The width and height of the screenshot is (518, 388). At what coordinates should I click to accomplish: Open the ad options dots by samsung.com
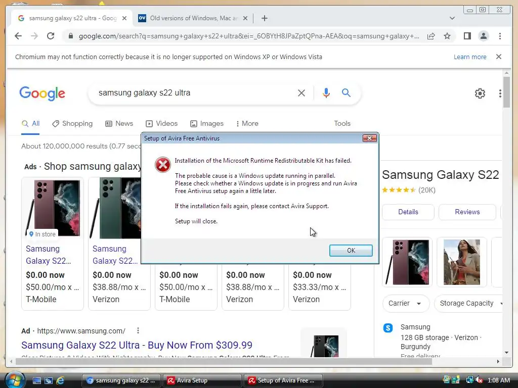pyautogui.click(x=138, y=330)
